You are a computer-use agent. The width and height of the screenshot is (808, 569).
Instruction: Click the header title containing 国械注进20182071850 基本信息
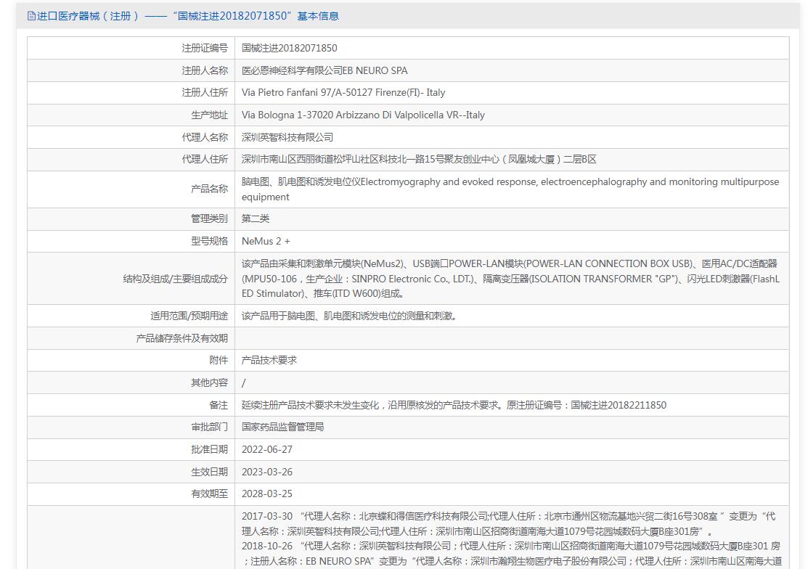point(187,16)
